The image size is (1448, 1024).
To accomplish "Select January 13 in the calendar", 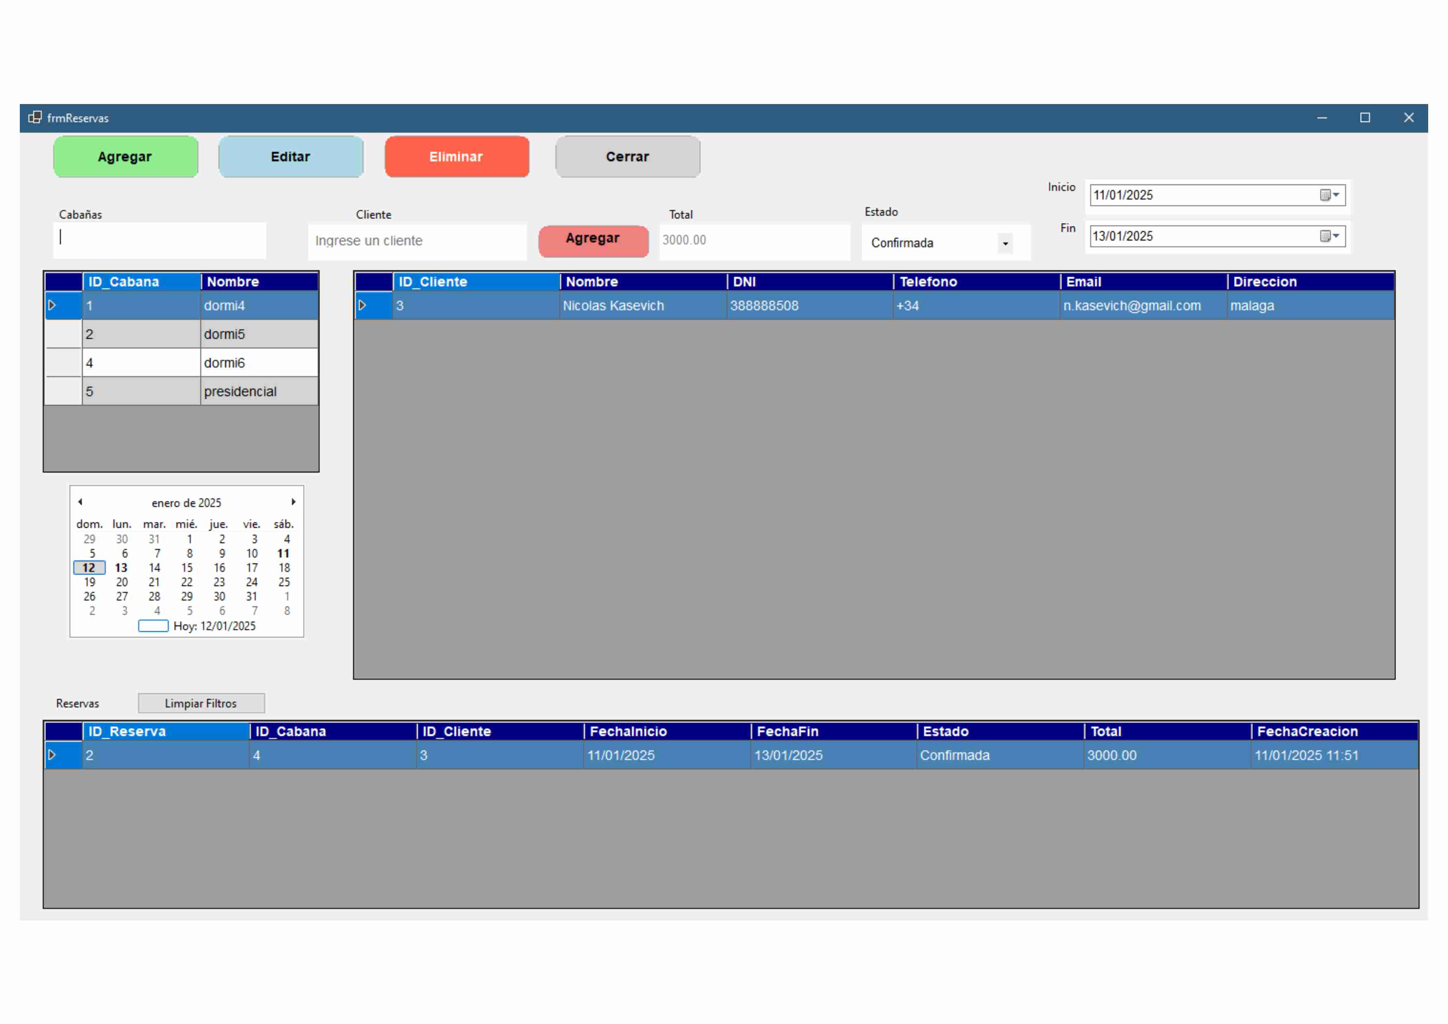I will click(x=122, y=568).
